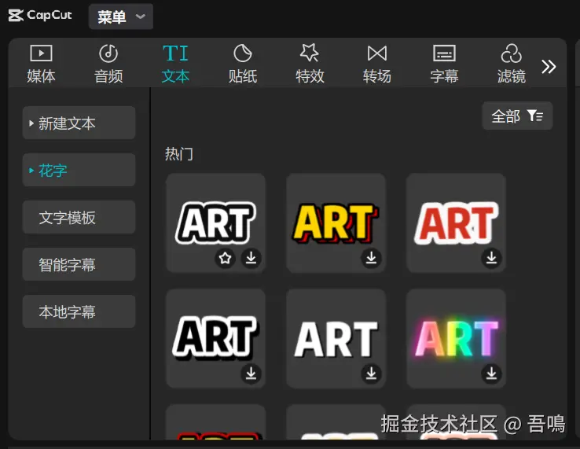The height and width of the screenshot is (449, 580).
Task: Select the 文本 text tab
Action: [175, 64]
